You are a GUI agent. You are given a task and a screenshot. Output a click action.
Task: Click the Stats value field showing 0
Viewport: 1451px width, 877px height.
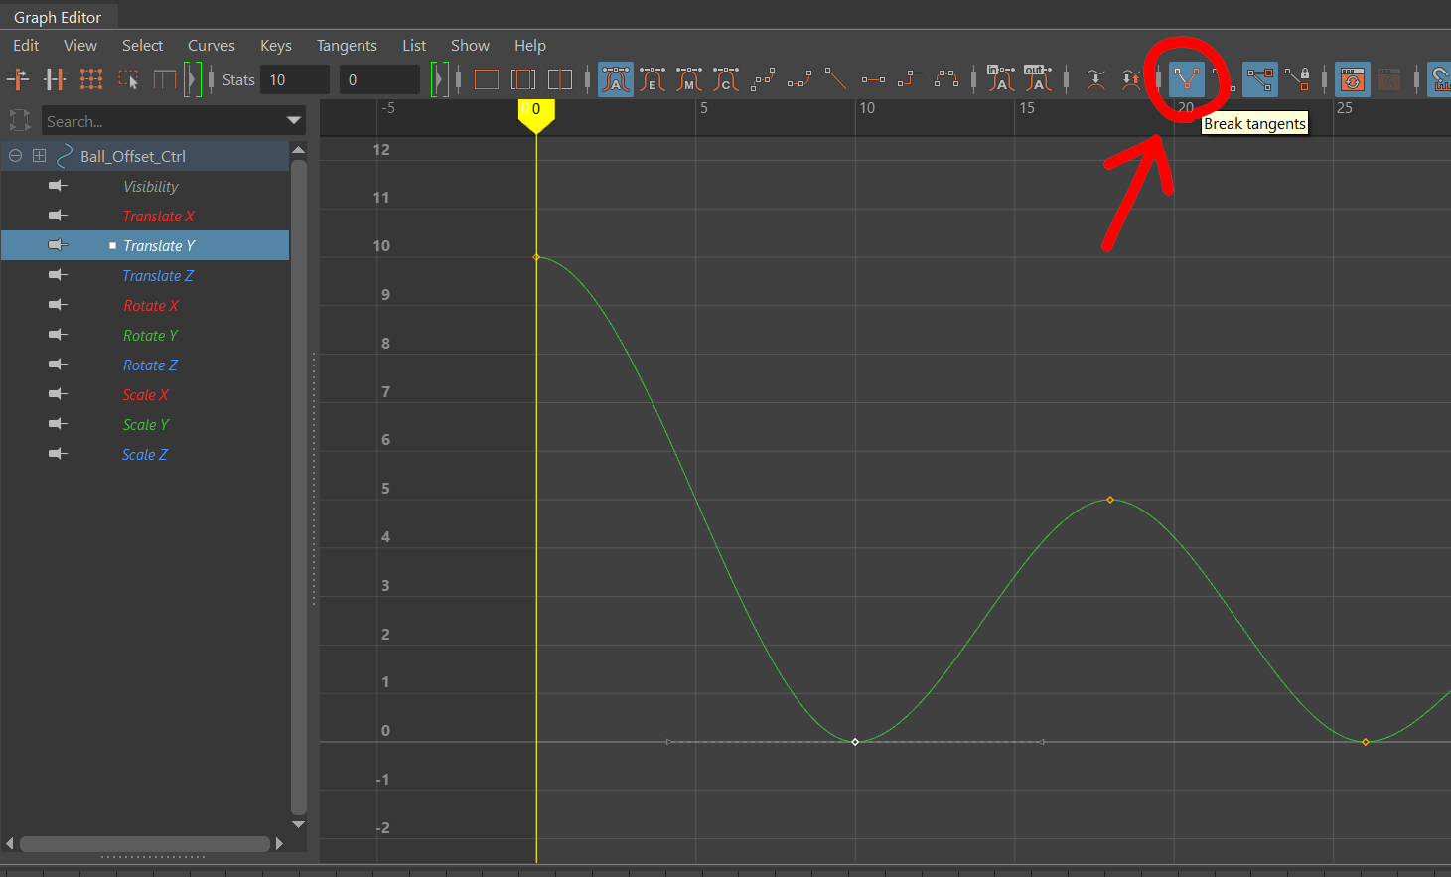[379, 79]
